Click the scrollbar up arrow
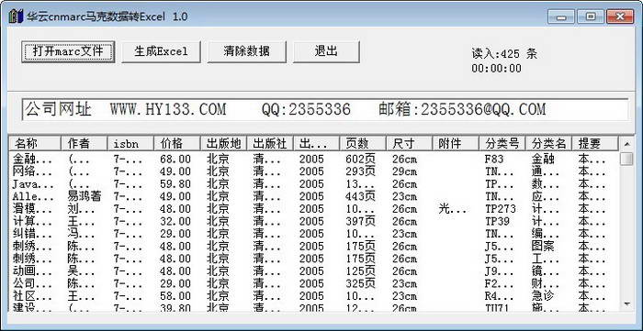This screenshot has height=331, width=643. pyautogui.click(x=626, y=144)
